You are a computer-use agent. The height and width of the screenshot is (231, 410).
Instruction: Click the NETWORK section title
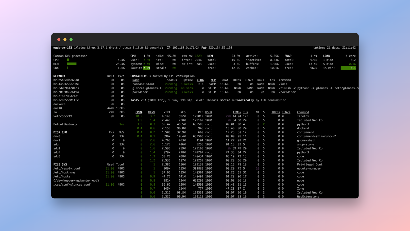click(59, 76)
